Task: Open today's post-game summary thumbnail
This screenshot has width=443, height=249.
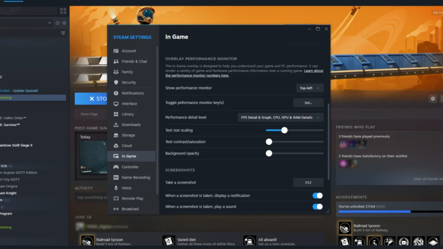Action: (x=93, y=157)
